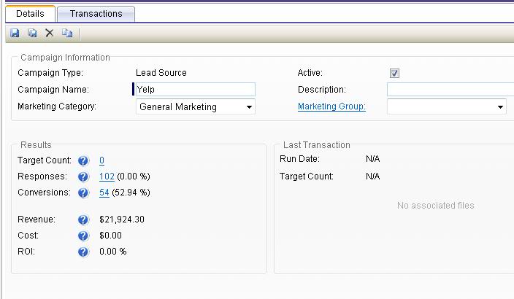Open the 54 Conversions link
The image size is (514, 299).
point(104,193)
